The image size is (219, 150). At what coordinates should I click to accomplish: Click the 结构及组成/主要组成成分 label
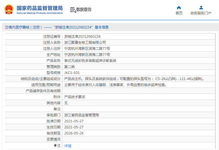point(41,79)
